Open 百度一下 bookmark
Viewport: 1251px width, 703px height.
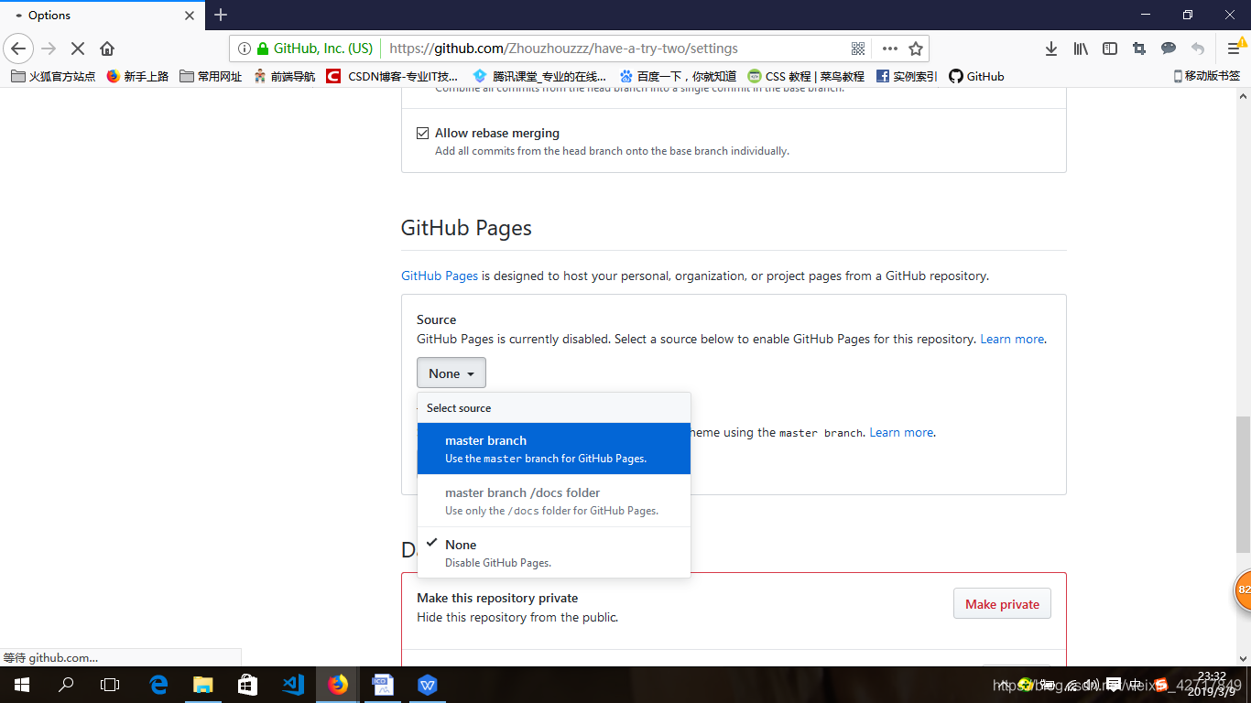coord(678,76)
